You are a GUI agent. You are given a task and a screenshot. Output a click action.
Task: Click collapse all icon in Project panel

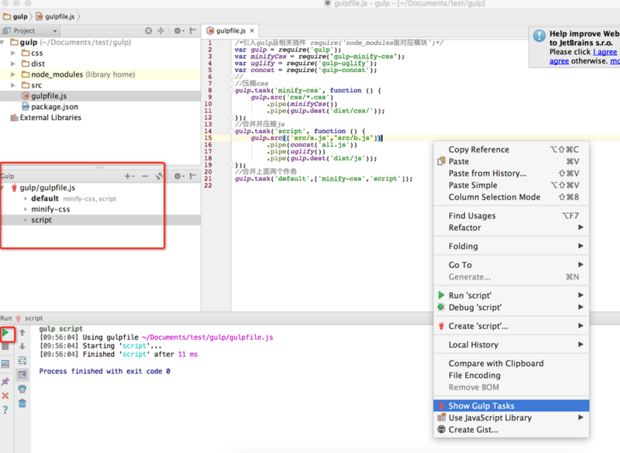(x=161, y=31)
